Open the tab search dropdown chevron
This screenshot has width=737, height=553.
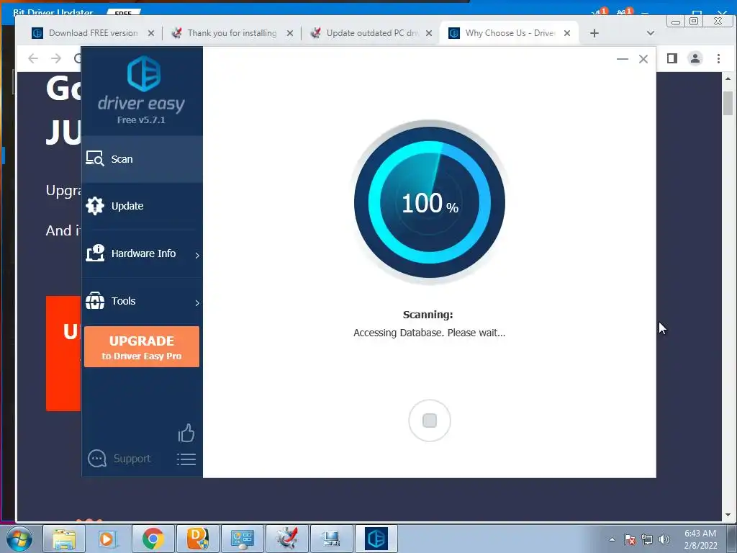point(651,33)
